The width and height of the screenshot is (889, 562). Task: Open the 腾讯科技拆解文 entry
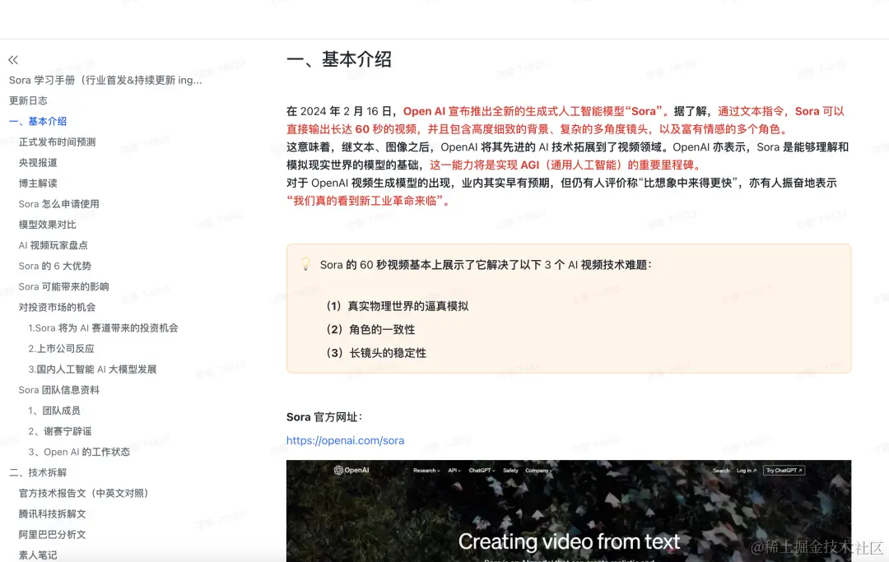tap(52, 513)
